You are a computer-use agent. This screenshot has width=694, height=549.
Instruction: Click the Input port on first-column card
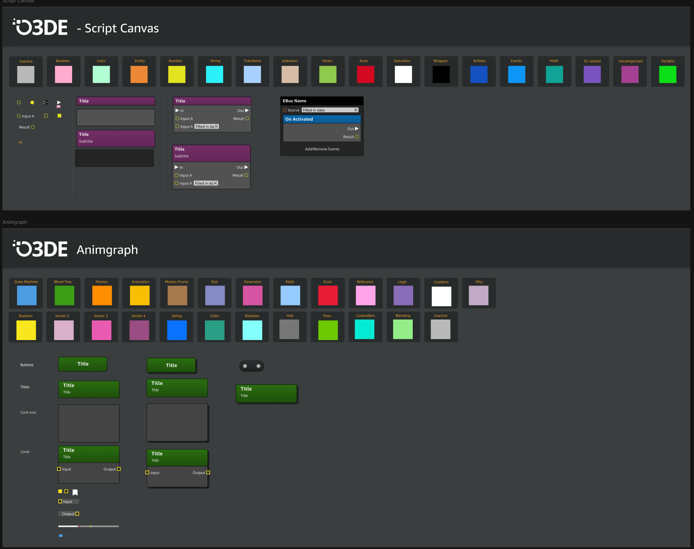pyautogui.click(x=59, y=469)
